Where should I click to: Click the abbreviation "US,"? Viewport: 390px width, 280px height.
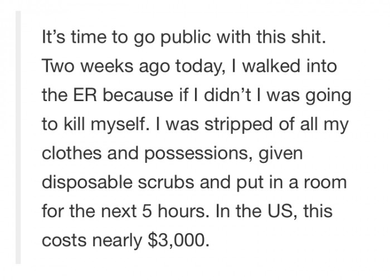(282, 212)
